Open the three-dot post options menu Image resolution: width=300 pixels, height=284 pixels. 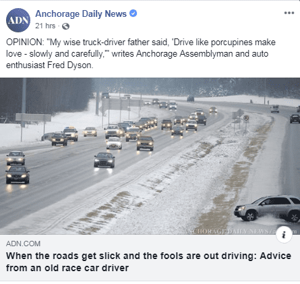[289, 13]
